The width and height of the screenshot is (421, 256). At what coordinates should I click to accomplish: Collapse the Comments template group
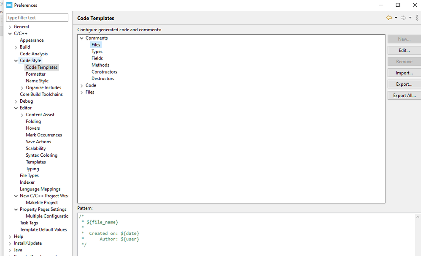(81, 38)
